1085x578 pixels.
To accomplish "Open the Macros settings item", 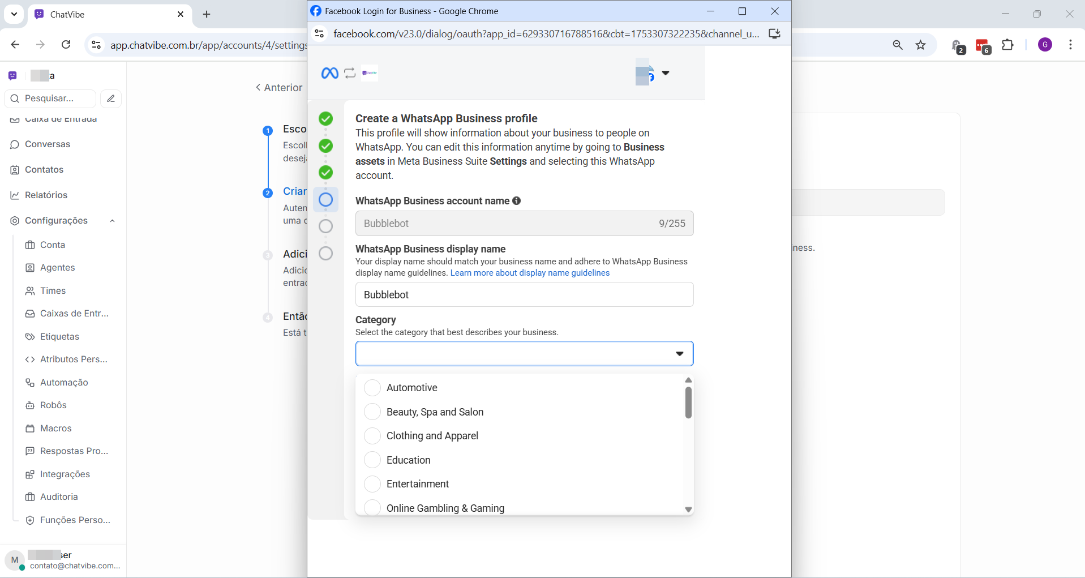I will click(x=55, y=429).
